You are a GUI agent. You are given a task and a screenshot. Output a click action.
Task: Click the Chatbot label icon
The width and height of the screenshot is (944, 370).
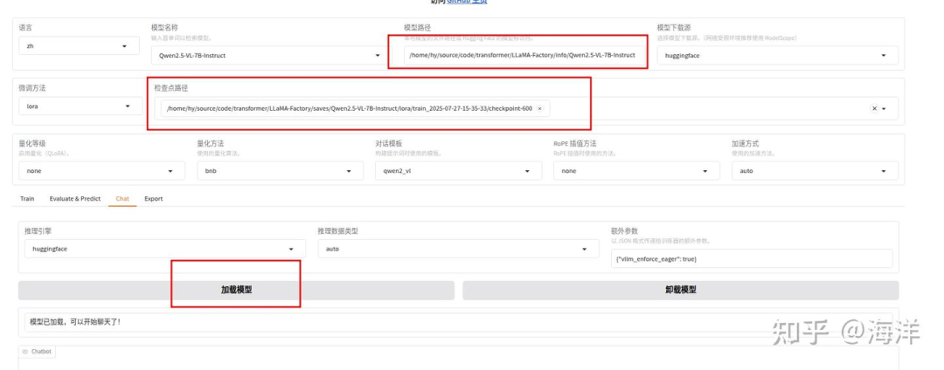pyautogui.click(x=25, y=352)
